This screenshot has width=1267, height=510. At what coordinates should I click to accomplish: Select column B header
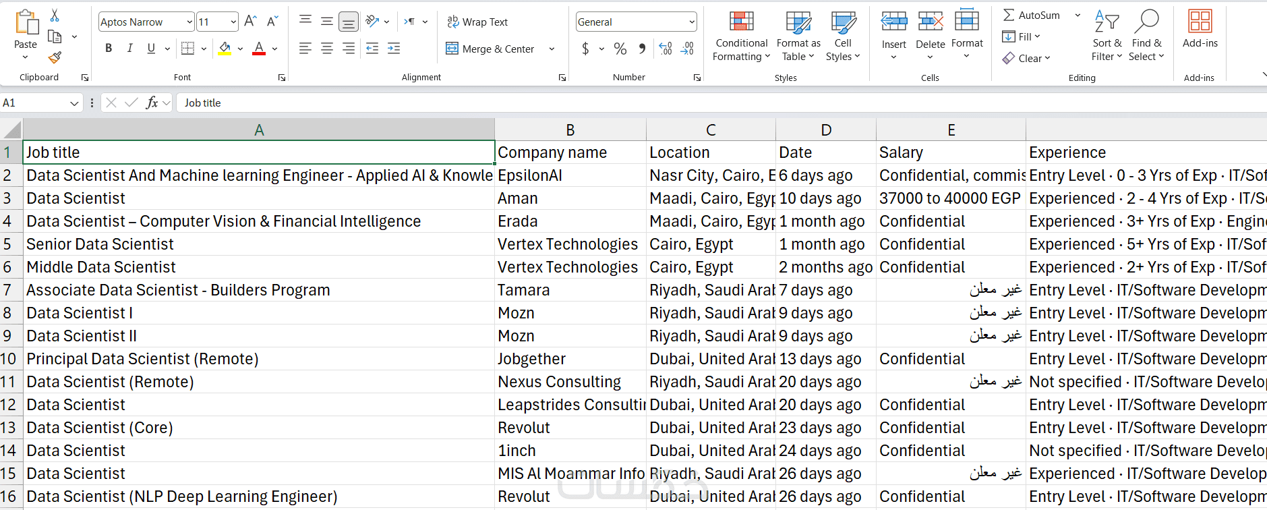coord(570,130)
